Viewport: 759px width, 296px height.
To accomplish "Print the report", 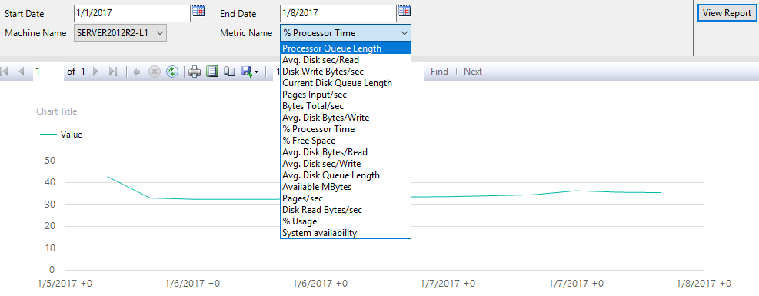I will coord(195,72).
